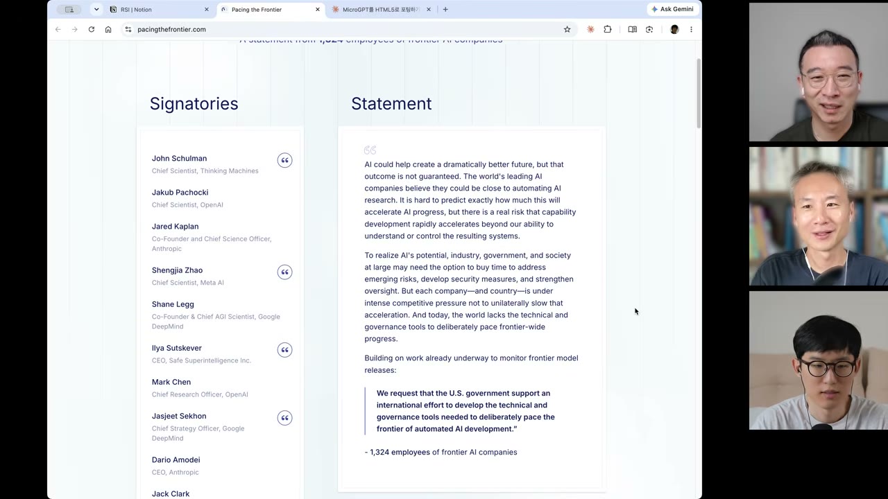Click signatory name Shengjia Zhao

click(177, 270)
